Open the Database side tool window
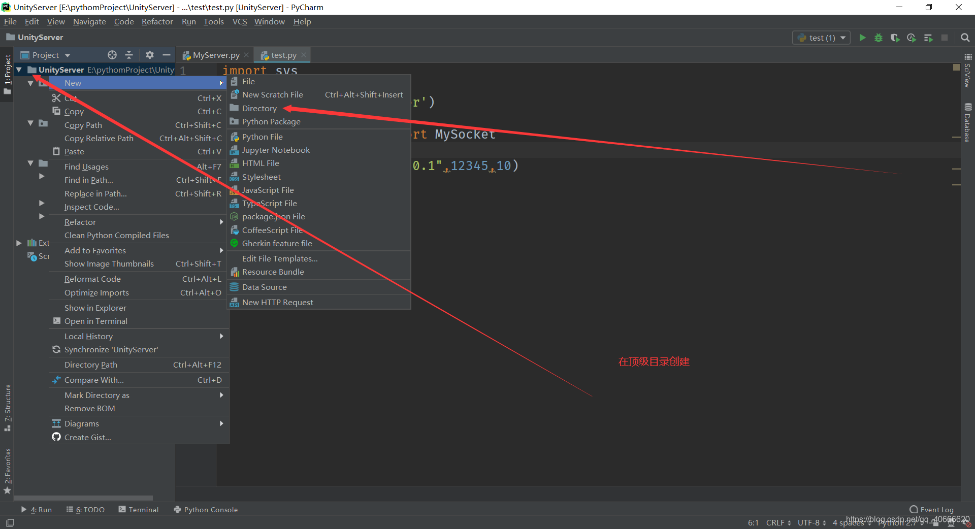Viewport: 975px width, 529px height. (x=968, y=123)
